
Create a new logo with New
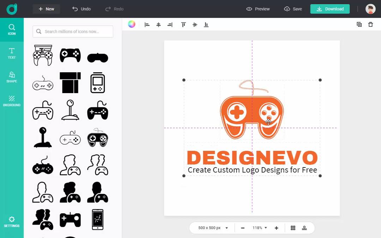47,9
